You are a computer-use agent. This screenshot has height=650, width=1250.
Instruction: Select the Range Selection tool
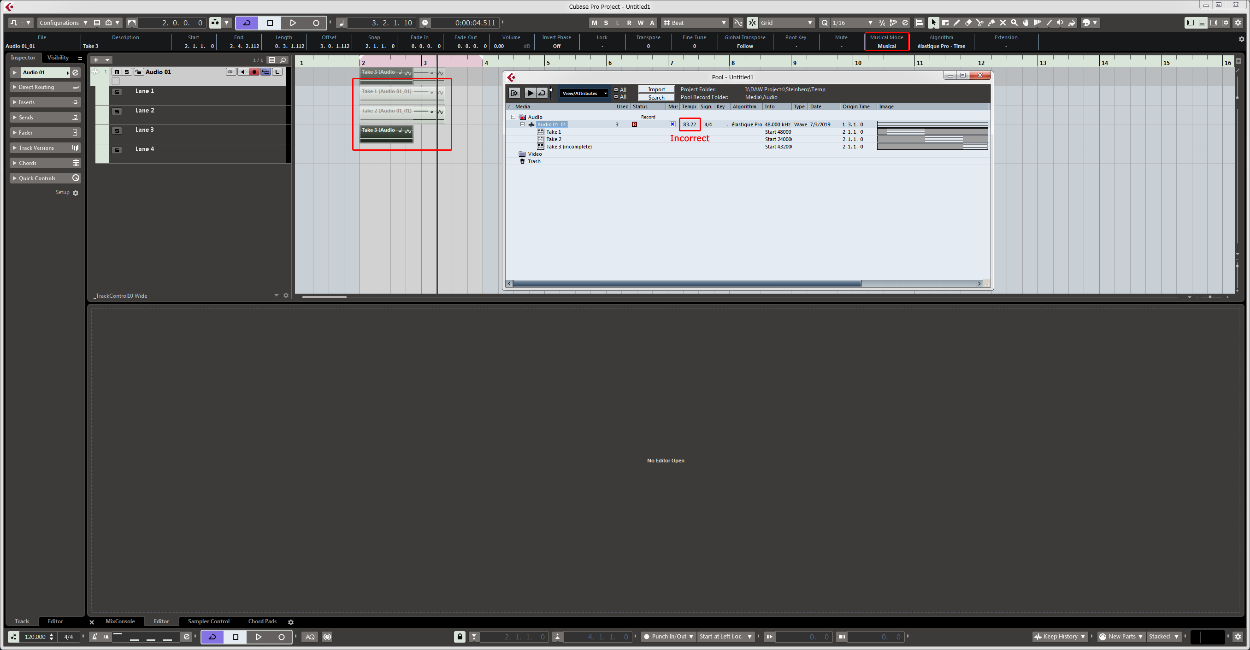[x=945, y=23]
